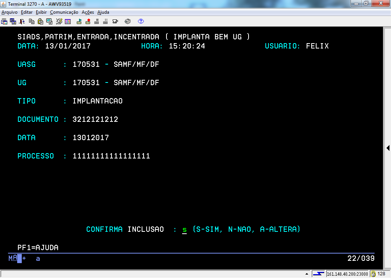Viewport: 391px width, 278px height.
Task: Click the Paste clipboard icon
Action: [40, 21]
